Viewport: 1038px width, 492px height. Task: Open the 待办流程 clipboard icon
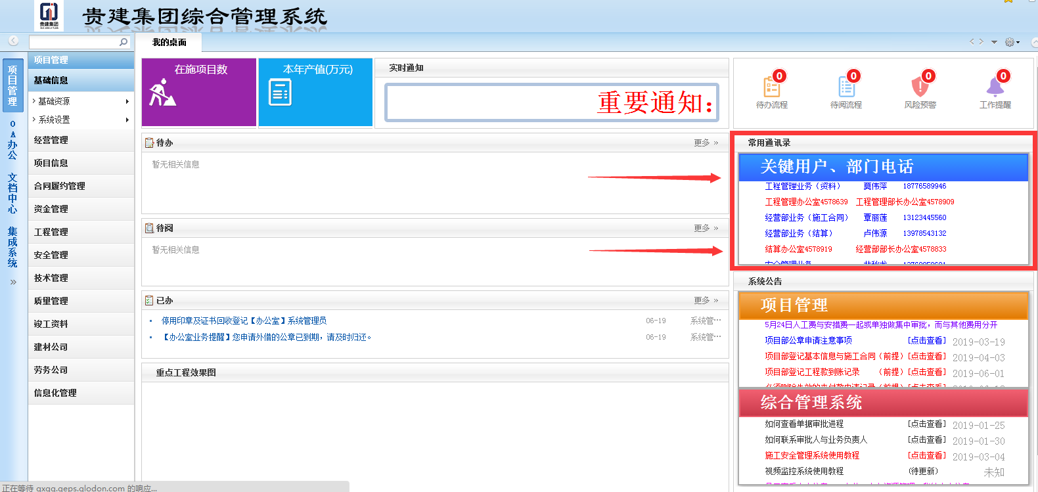tap(771, 87)
